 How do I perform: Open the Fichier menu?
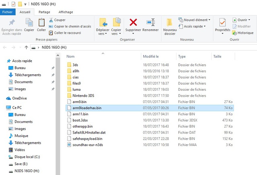tap(8, 12)
